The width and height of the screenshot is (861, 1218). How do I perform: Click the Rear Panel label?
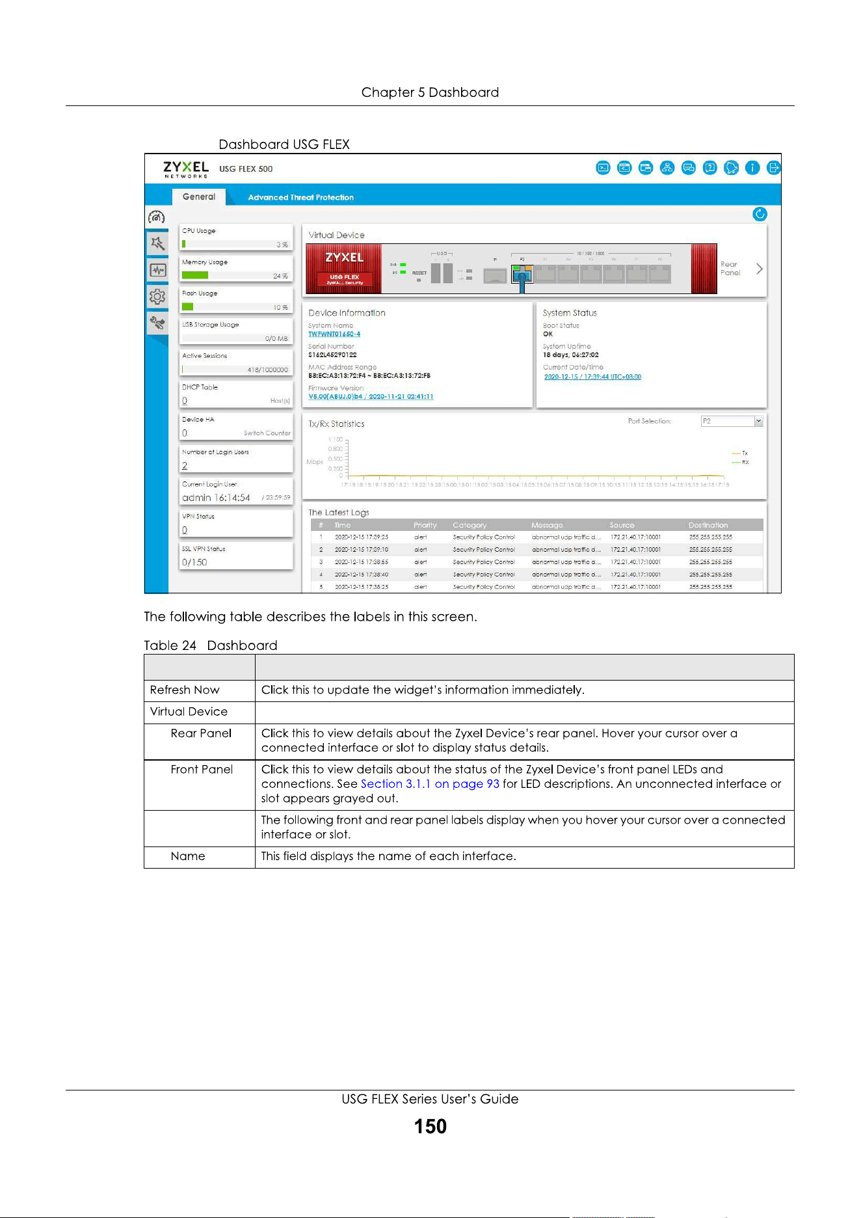[x=730, y=269]
